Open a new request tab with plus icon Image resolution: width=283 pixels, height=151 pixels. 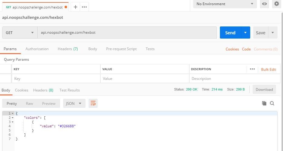(76, 7)
